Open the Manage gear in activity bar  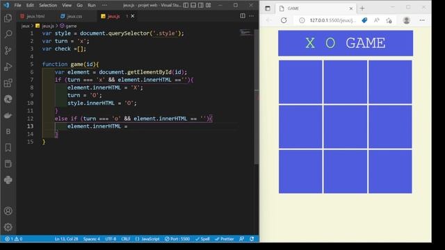[x=8, y=227]
